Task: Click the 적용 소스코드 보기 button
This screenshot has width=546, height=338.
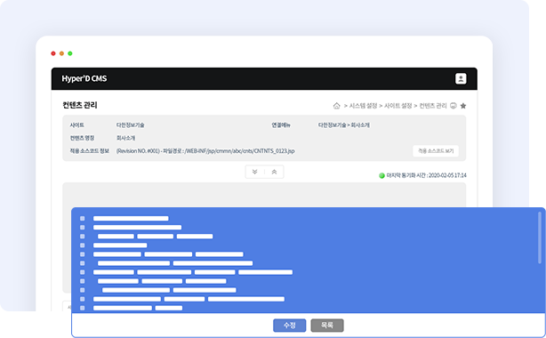Action: (x=435, y=151)
